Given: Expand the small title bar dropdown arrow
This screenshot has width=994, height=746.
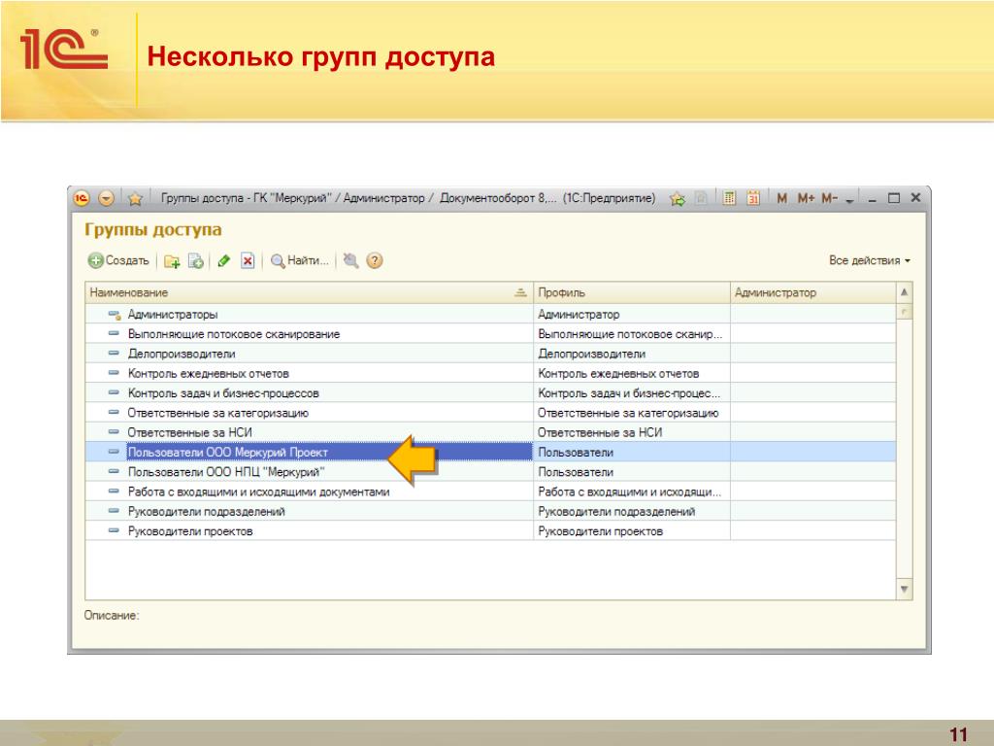Looking at the screenshot, I should point(849,200).
